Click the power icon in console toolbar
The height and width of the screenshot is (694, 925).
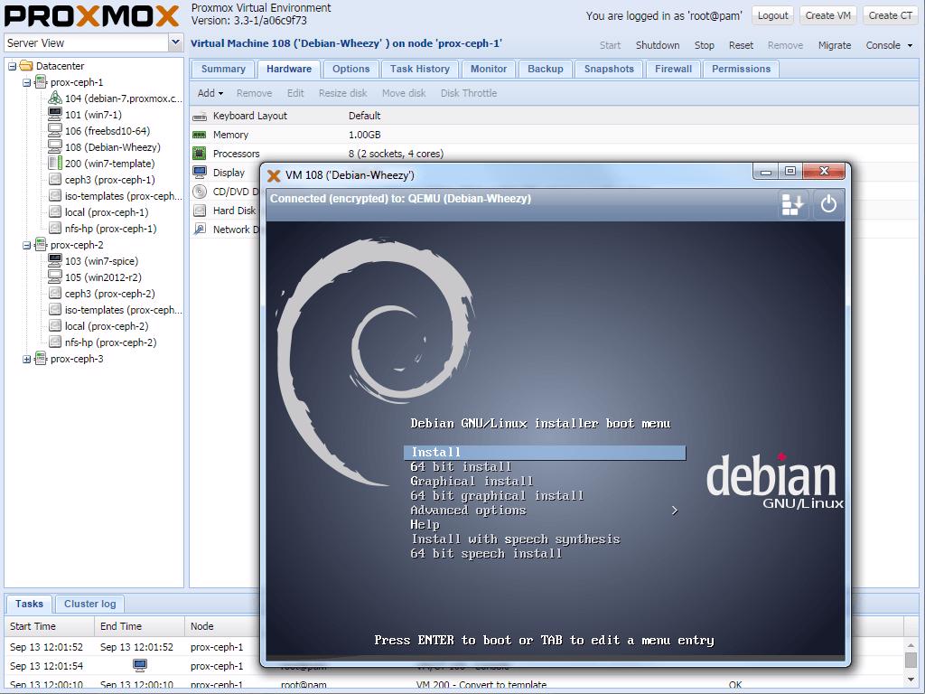point(828,204)
